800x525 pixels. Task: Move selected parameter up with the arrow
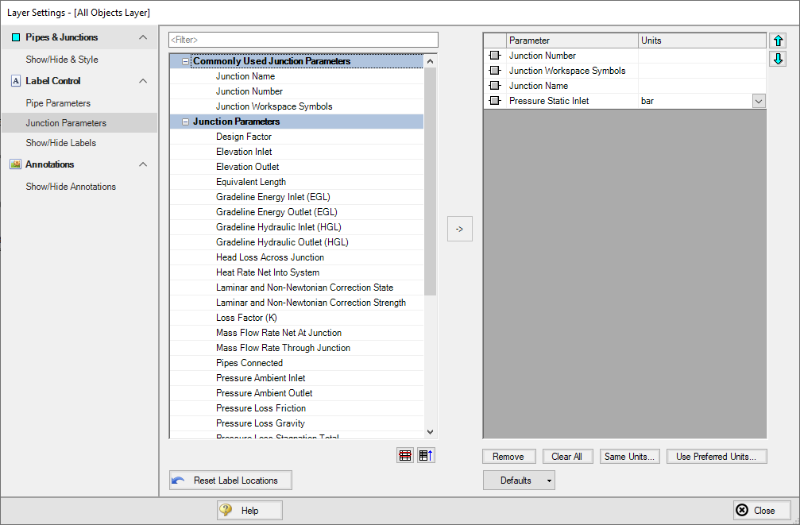(x=779, y=41)
